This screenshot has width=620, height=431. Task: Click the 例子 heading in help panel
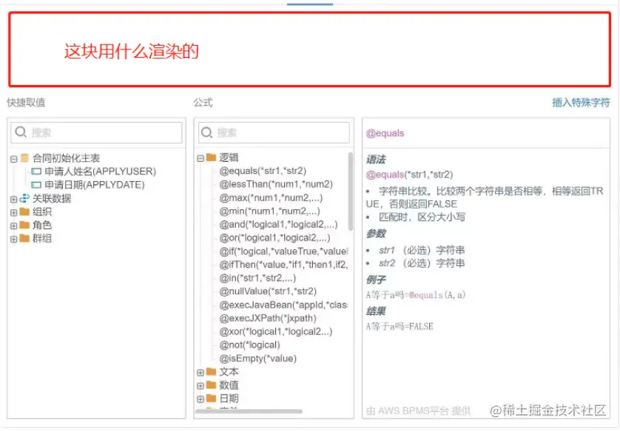[x=376, y=280]
